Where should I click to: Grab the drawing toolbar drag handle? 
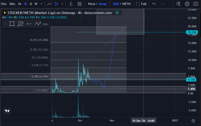(x=5, y=24)
